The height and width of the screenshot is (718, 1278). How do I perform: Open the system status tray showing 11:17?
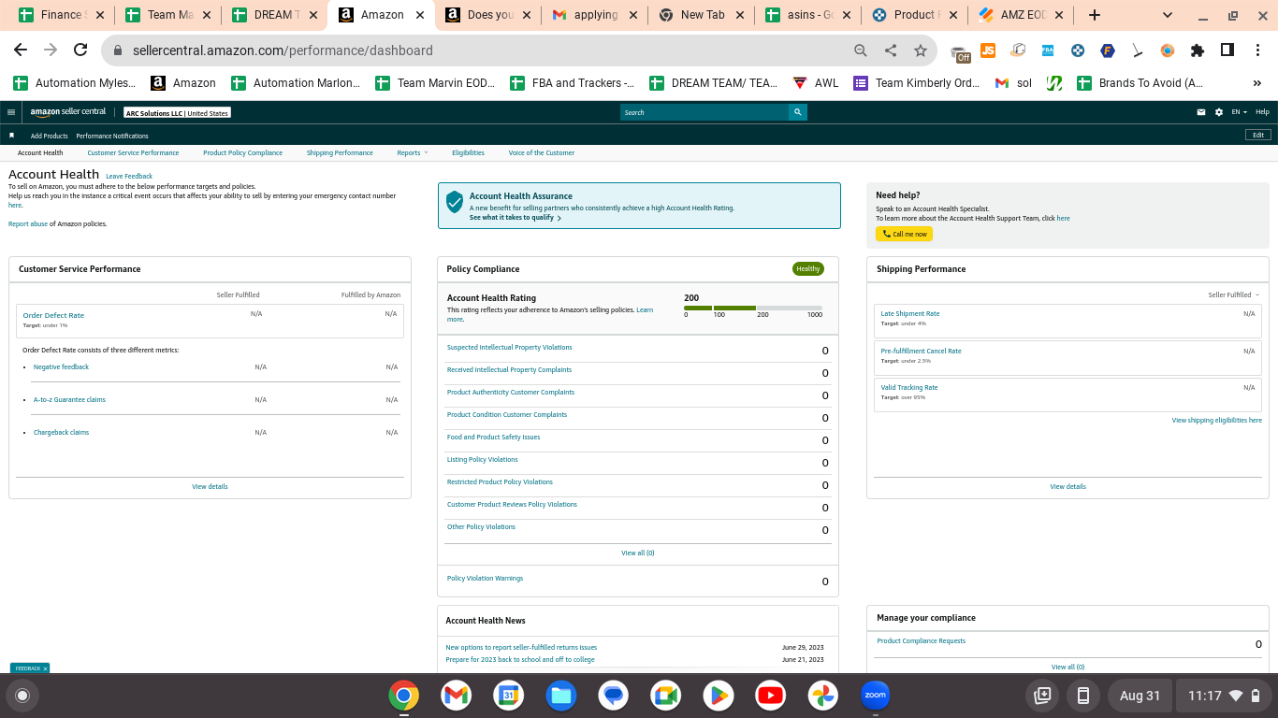(1224, 696)
